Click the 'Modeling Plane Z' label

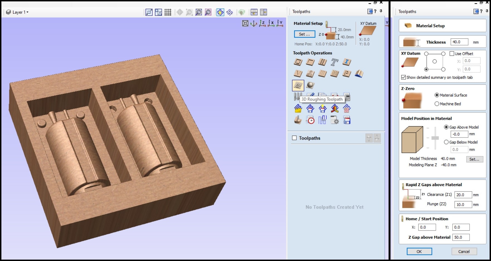point(423,165)
